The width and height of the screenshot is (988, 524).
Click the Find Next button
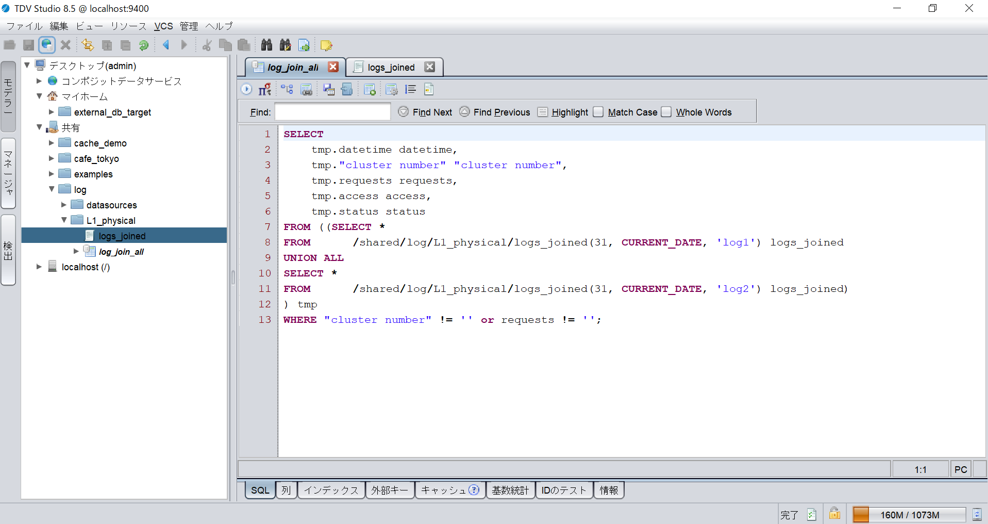425,112
